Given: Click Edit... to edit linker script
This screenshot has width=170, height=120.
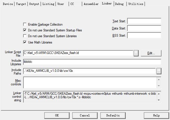Looking at the screenshot, I should [x=151, y=53].
